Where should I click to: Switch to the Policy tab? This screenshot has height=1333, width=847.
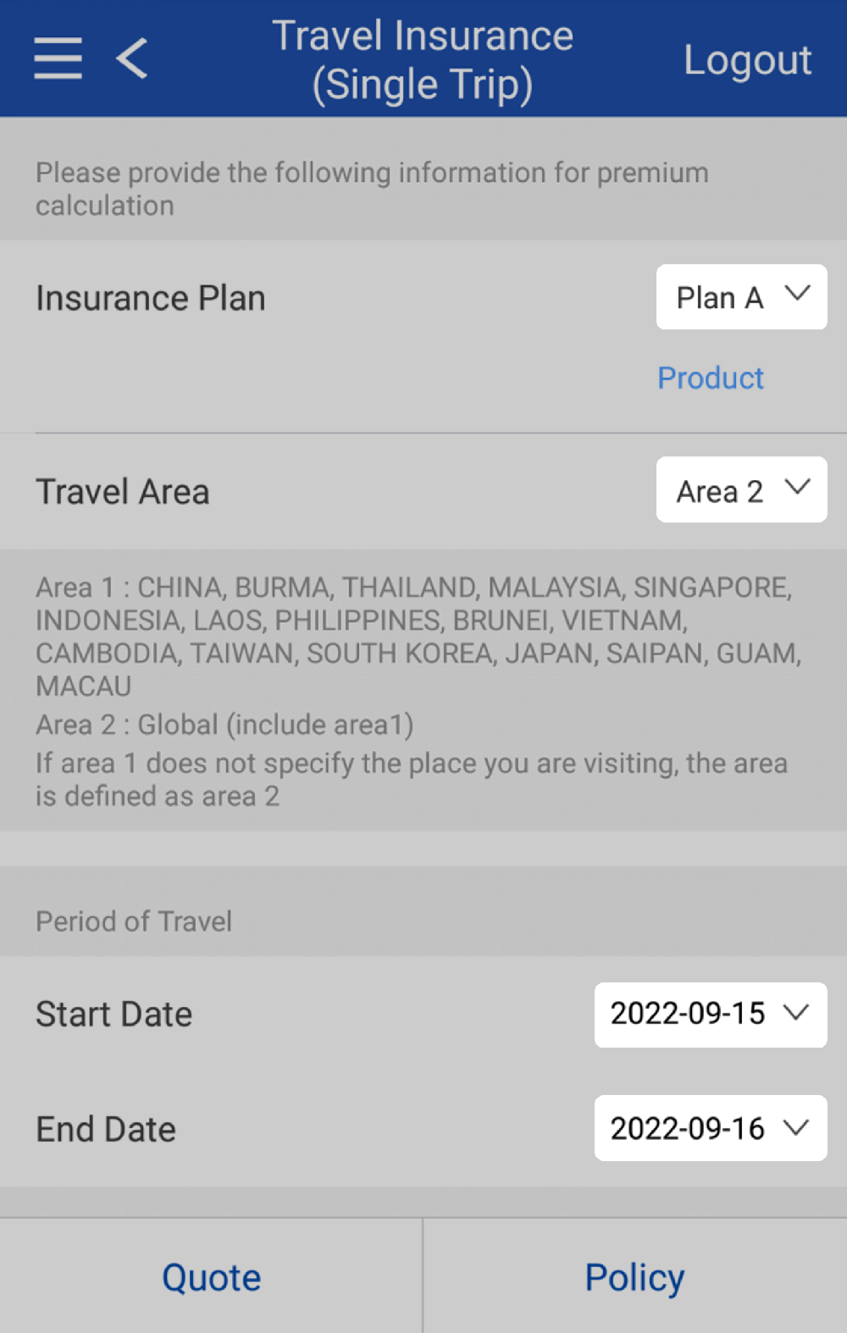(x=634, y=1277)
